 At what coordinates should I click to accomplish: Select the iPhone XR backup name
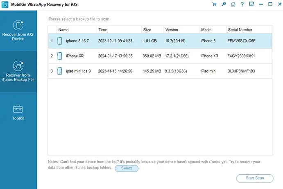75,56
